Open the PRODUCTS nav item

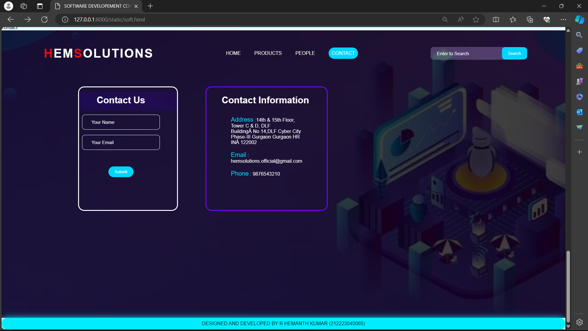coord(268,53)
